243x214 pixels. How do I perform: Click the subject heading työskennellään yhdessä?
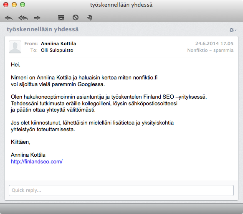(43, 29)
